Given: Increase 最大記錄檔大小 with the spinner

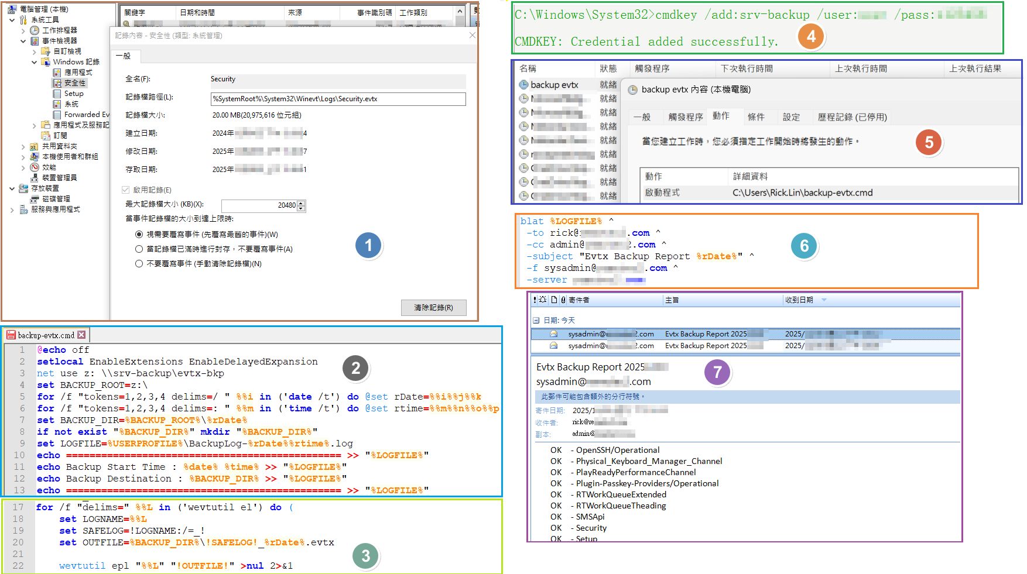Looking at the screenshot, I should (301, 203).
